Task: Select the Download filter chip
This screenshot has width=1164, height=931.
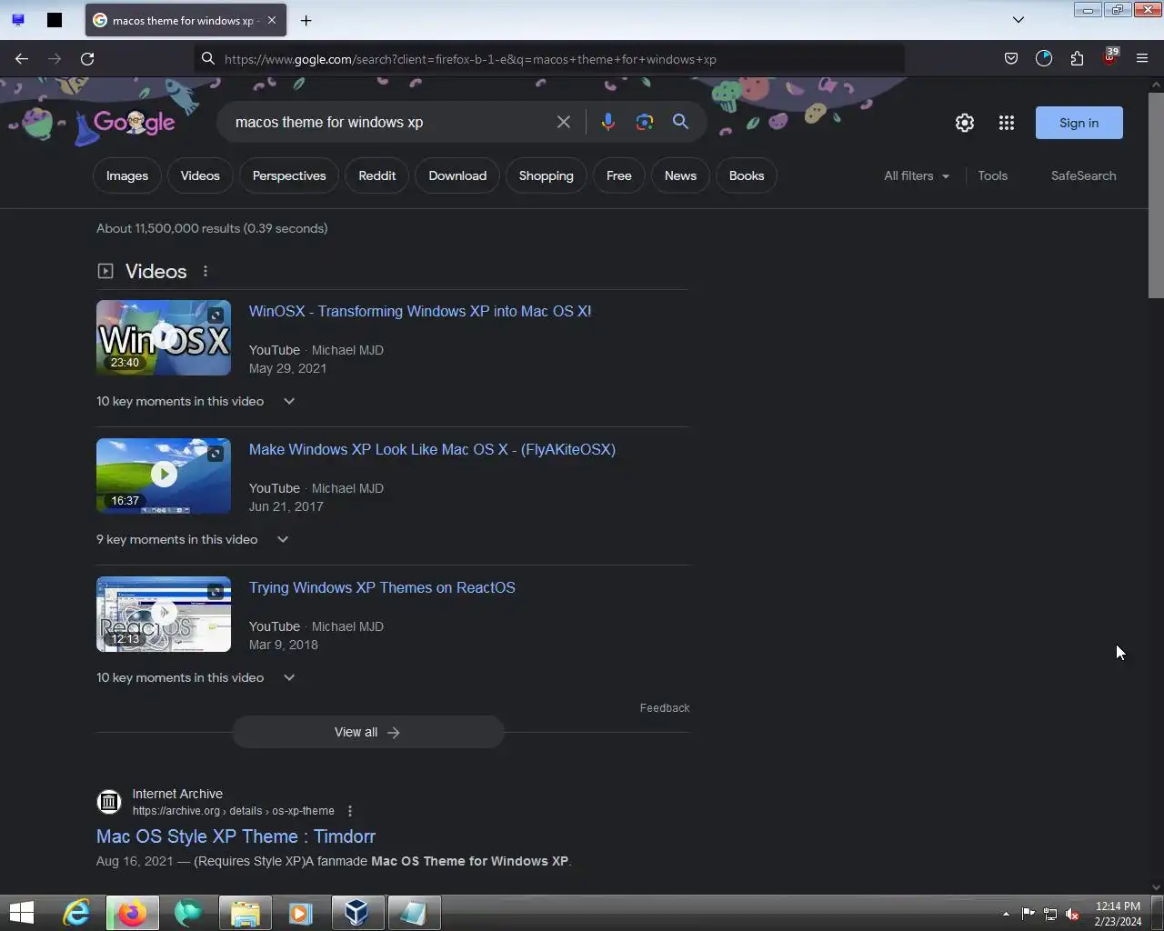Action: 457,175
